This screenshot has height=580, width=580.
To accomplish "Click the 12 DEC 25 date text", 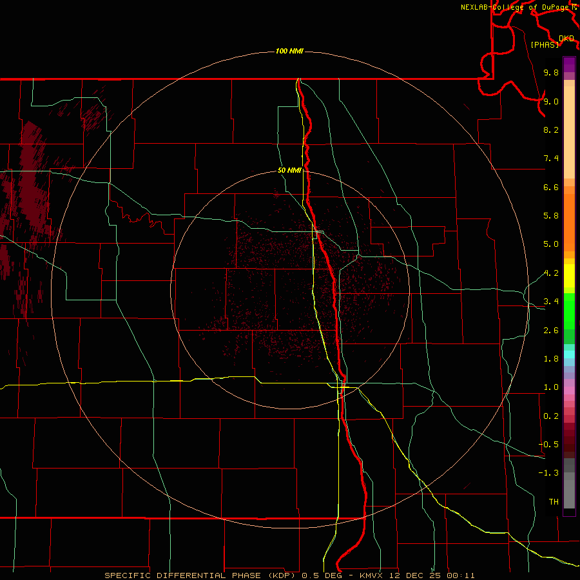I will [x=414, y=575].
